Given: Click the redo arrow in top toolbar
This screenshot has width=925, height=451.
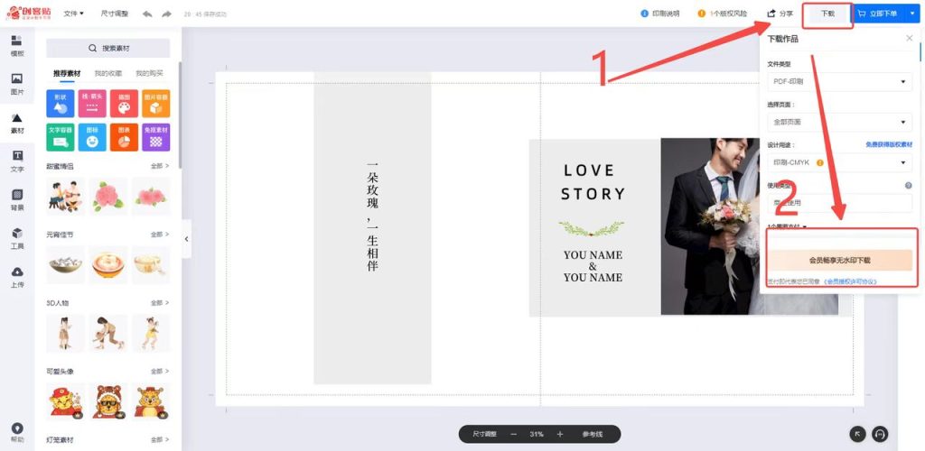Looking at the screenshot, I should (166, 14).
